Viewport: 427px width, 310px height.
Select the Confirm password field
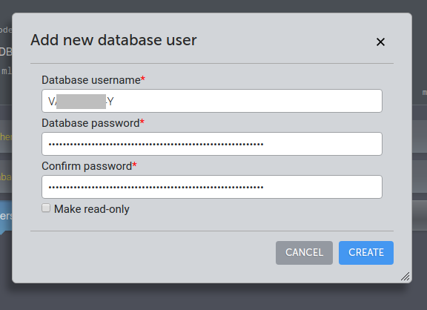click(x=212, y=187)
